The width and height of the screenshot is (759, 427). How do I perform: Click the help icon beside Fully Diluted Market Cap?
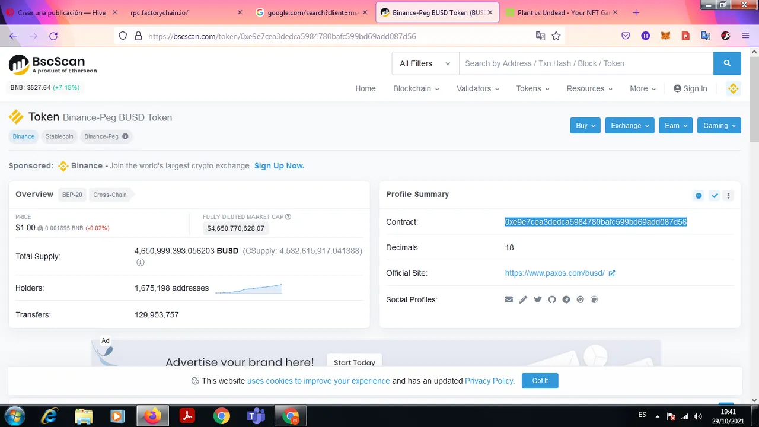(x=288, y=217)
